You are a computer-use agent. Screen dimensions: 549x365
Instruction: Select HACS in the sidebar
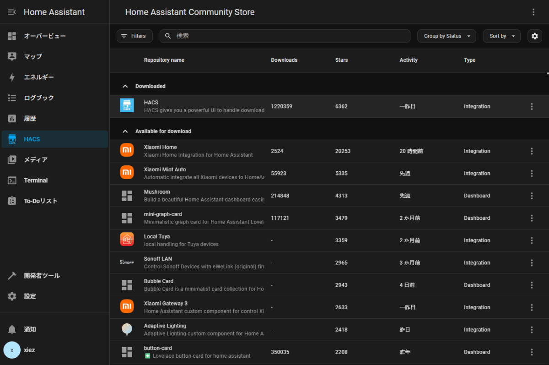(x=55, y=139)
